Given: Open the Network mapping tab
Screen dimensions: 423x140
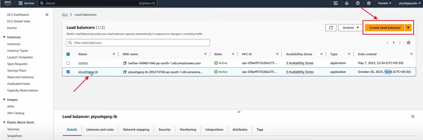Looking at the screenshot, I should [136, 130].
